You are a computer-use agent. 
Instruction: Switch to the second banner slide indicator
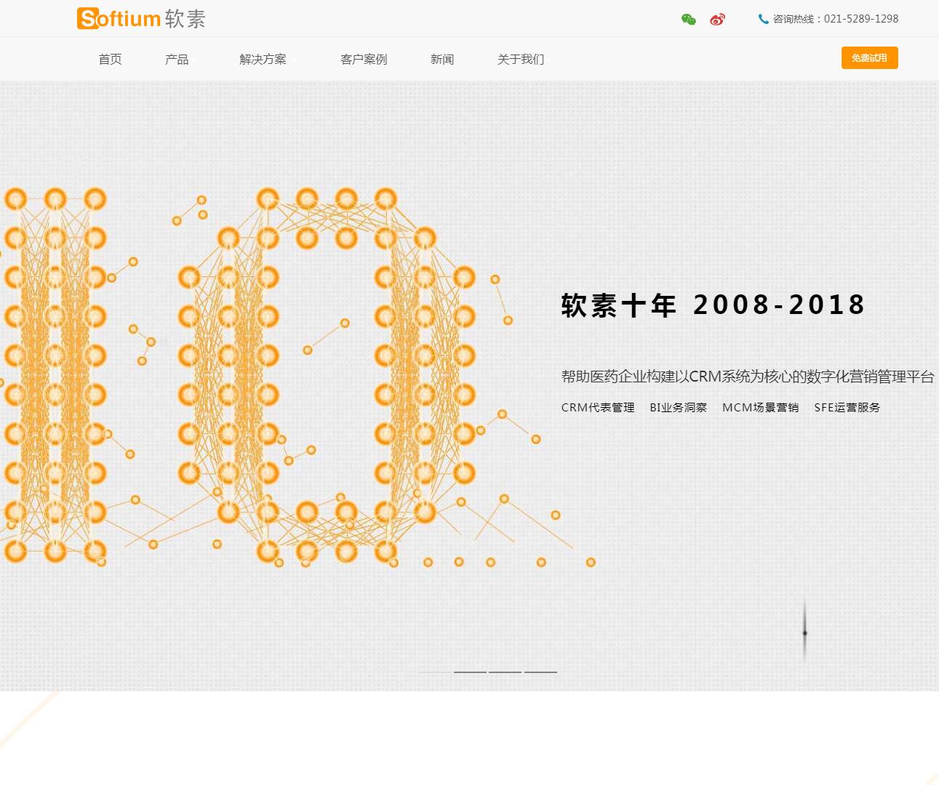[470, 672]
